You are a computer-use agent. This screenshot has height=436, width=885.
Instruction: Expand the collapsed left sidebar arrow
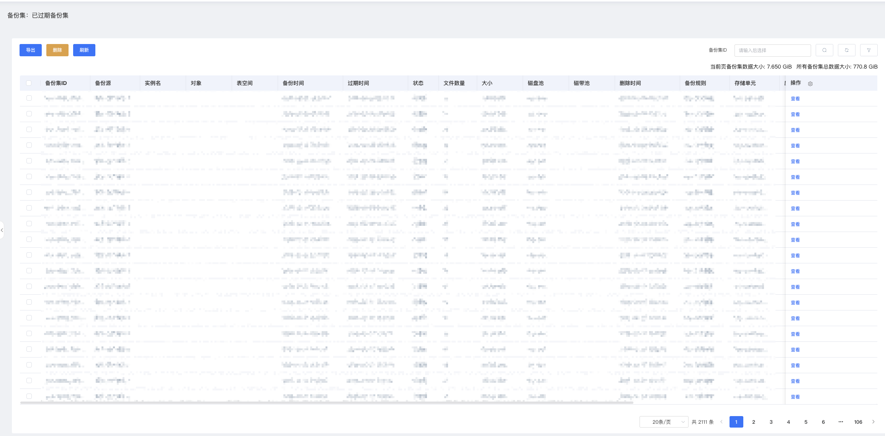2,230
